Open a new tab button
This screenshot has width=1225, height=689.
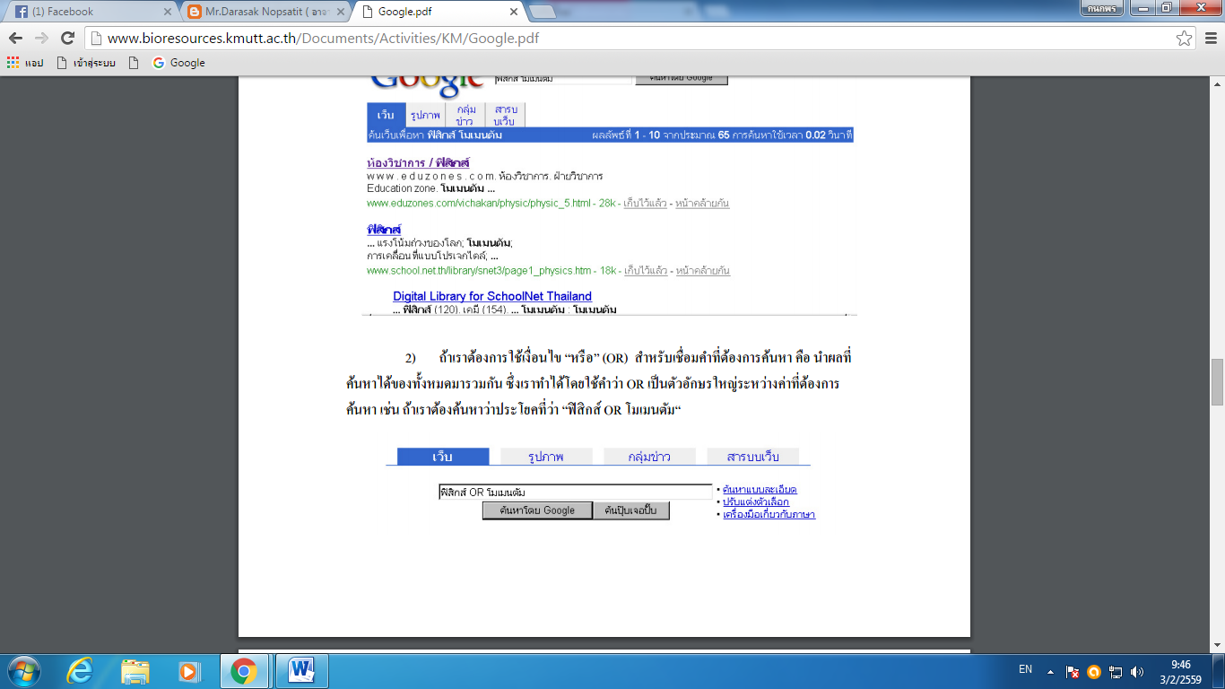(x=543, y=12)
